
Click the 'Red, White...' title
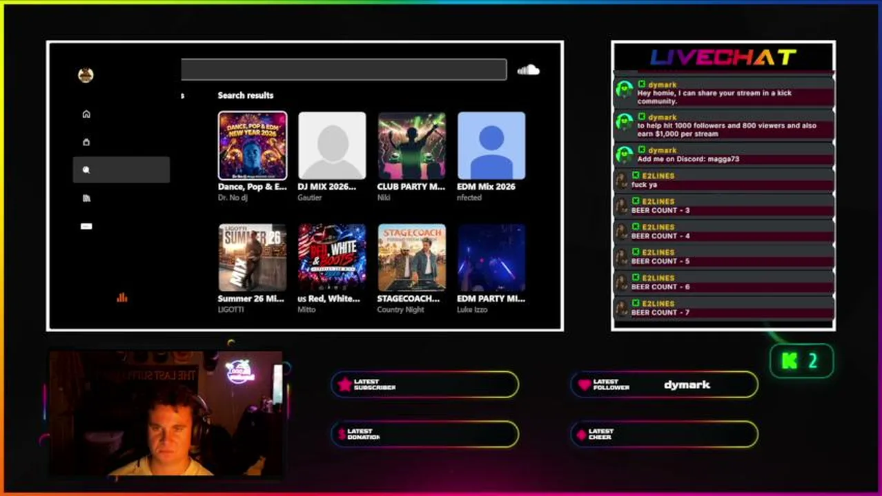[x=329, y=299]
